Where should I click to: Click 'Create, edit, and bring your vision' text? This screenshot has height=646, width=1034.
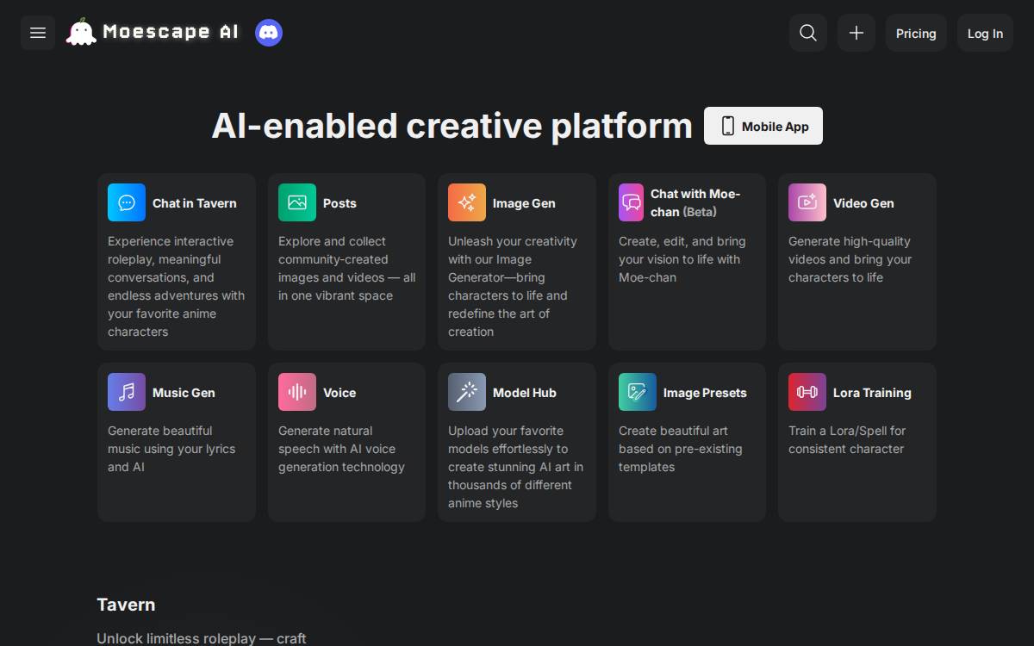[682, 259]
